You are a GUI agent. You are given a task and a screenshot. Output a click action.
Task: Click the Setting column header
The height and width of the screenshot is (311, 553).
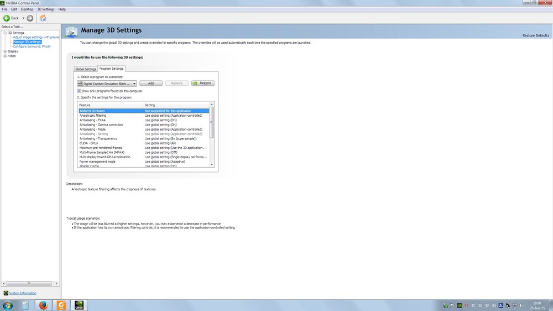[176, 105]
